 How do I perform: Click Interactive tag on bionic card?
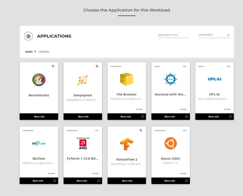(x=160, y=131)
